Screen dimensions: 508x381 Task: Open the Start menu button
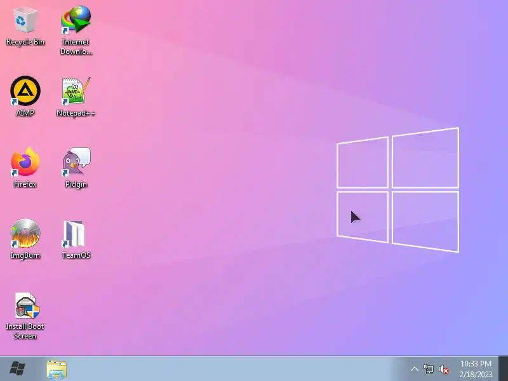(x=18, y=369)
